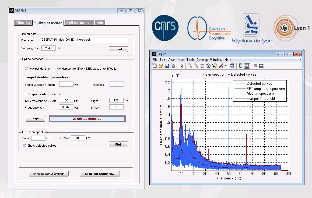Click Save Figure floppy disk icon
This screenshot has width=312, height=198.
pos(167,66)
